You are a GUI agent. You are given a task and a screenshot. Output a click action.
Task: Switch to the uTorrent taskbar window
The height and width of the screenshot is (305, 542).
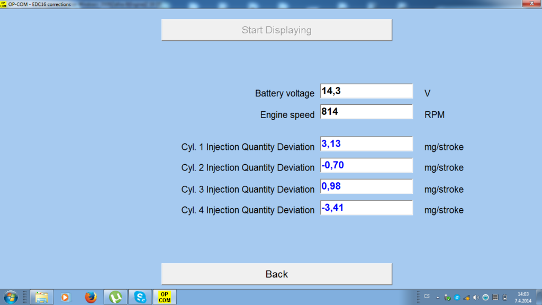coord(115,297)
